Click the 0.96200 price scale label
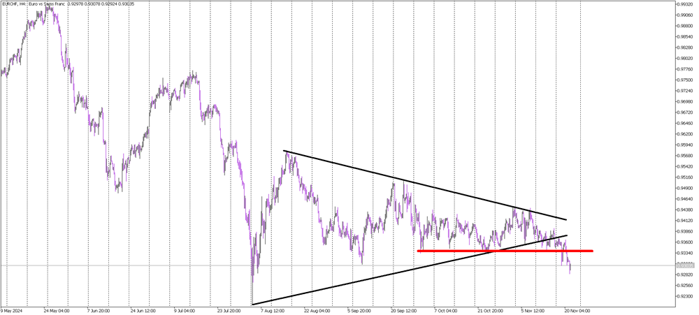The image size is (699, 315). point(685,134)
